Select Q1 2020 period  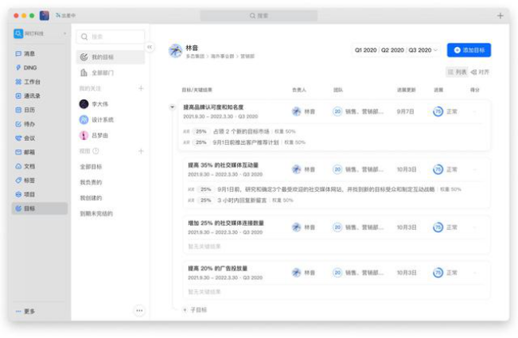click(x=365, y=50)
